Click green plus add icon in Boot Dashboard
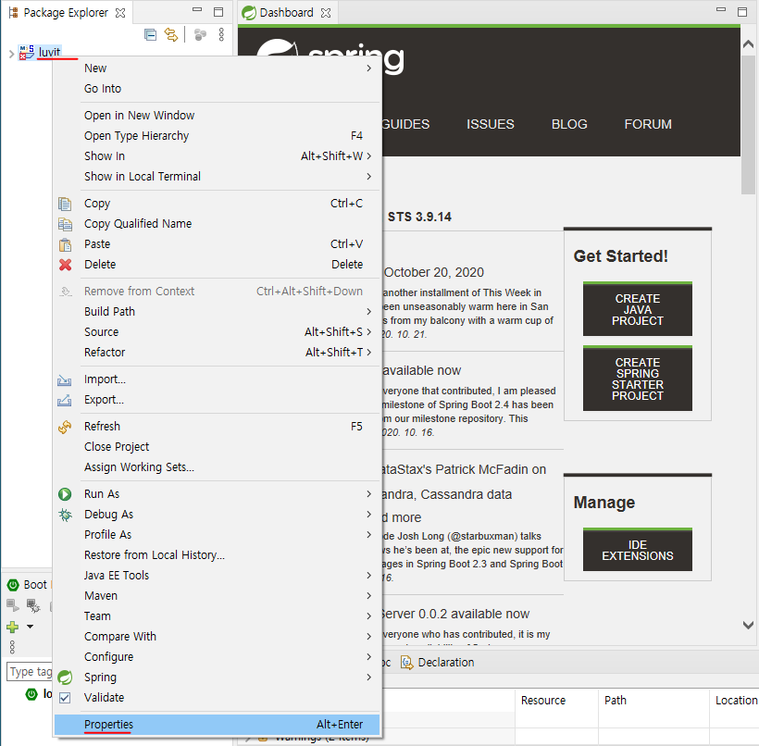Screen dimensions: 759x746 click(13, 627)
